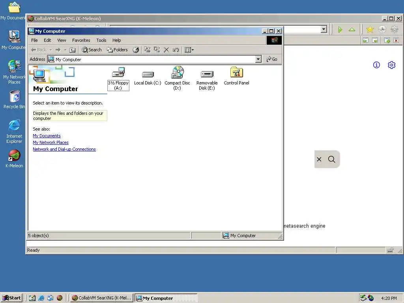Expand the Address bar dropdown in My Computer
The image size is (404, 303).
coord(258,59)
